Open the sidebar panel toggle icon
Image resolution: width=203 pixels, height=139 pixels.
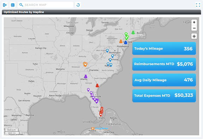[x=5, y=5]
